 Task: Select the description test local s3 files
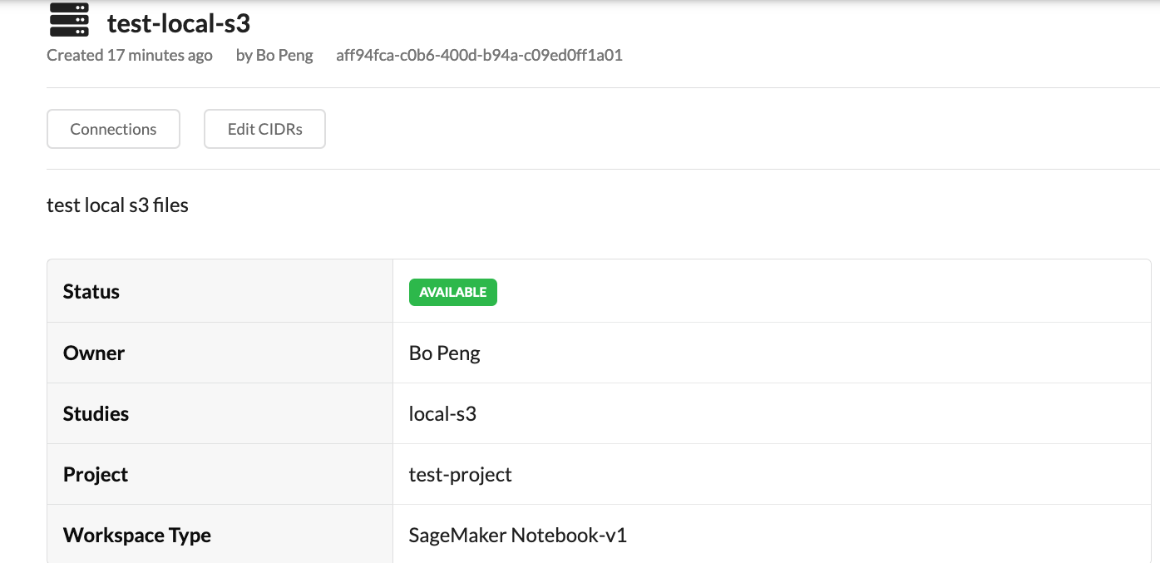click(x=117, y=204)
